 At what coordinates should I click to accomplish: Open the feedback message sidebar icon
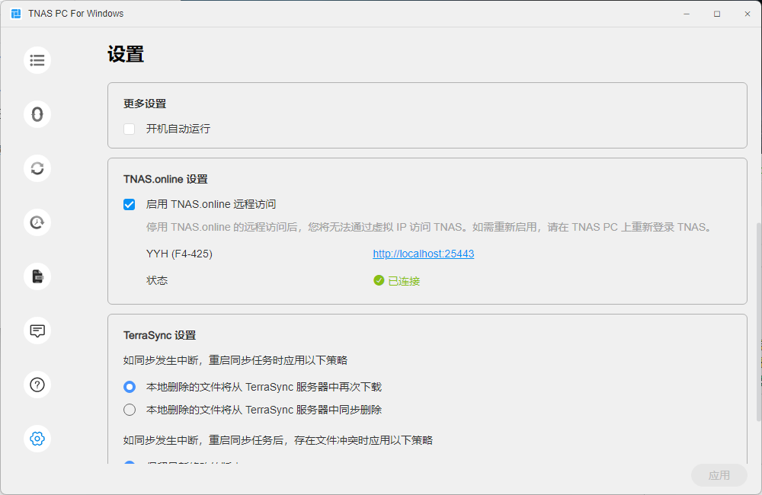[37, 331]
